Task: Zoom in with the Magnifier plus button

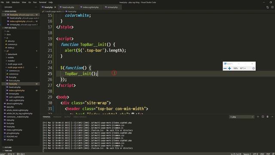Action: [229, 68]
